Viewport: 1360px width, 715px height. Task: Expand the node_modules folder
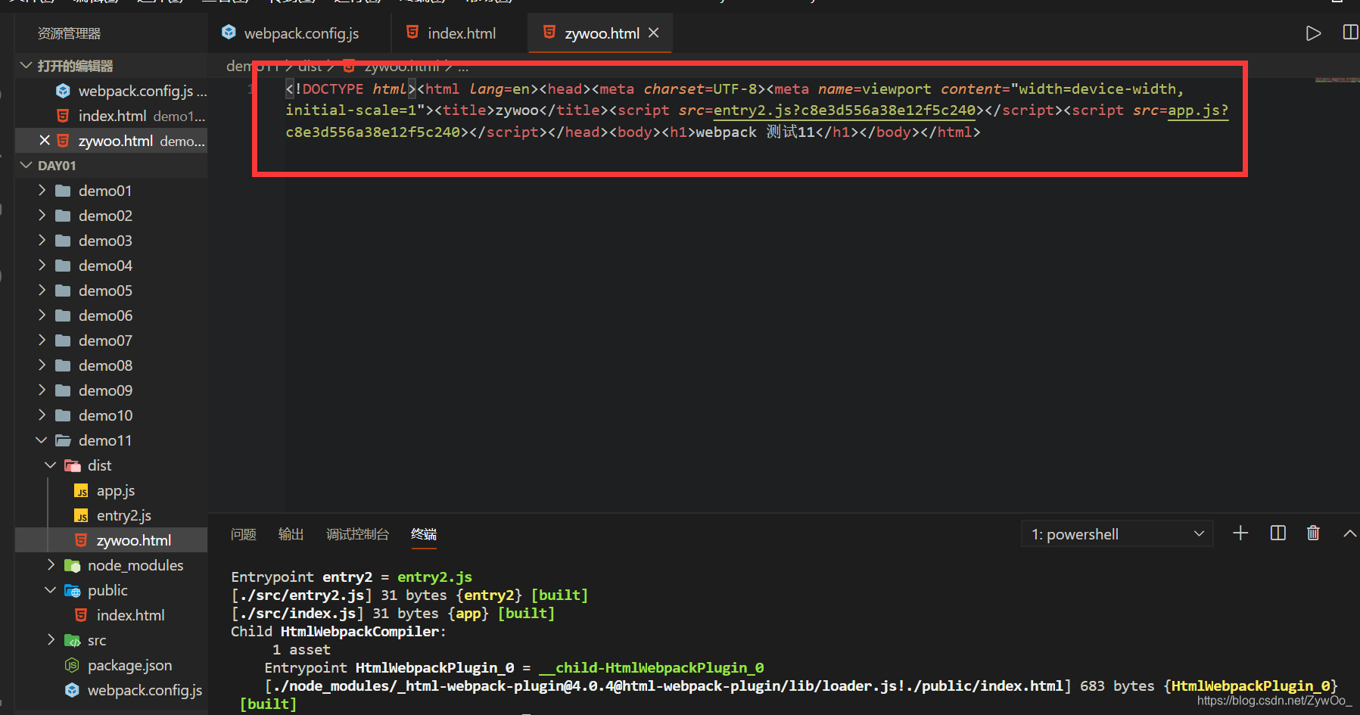tap(51, 565)
